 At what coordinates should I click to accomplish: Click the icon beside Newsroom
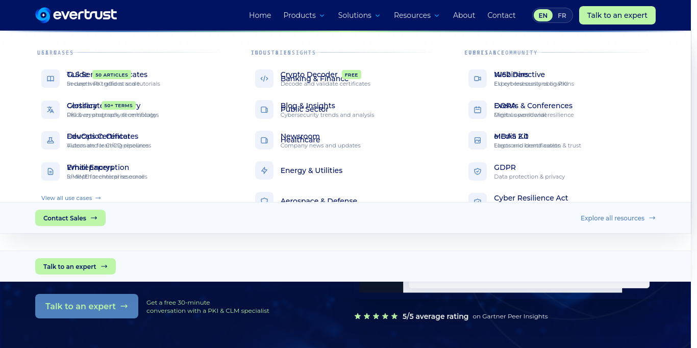tap(264, 140)
